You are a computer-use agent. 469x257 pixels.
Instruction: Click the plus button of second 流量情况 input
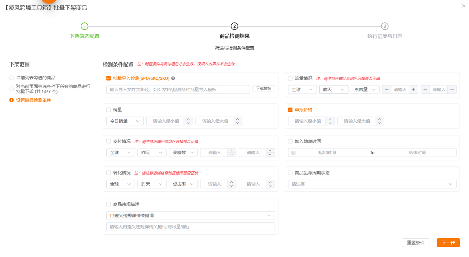point(452,89)
